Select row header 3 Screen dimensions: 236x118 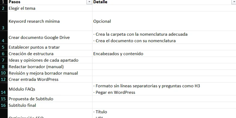[x=4, y=21]
